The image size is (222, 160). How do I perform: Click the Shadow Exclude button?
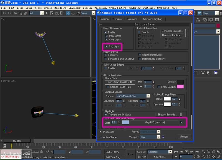tap(167, 115)
